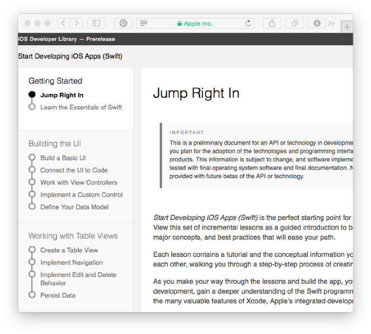Open Work with View Controllers lesson
Viewport: 371px width, 334px height.
tap(79, 183)
